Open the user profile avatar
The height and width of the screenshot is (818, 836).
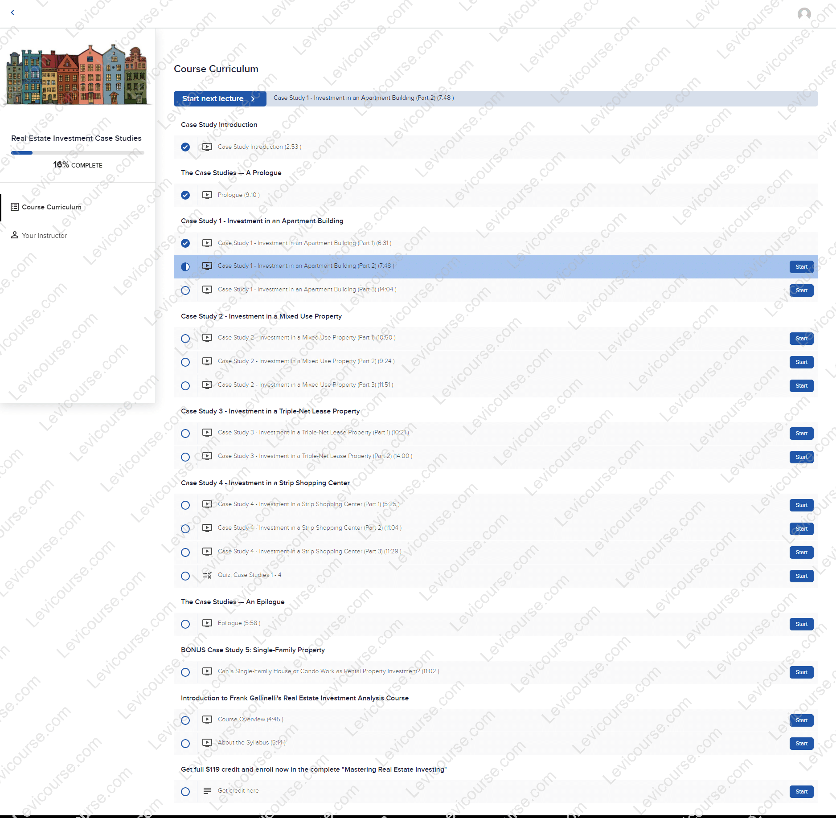(x=804, y=14)
